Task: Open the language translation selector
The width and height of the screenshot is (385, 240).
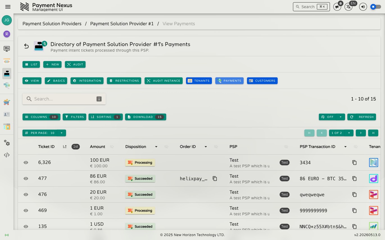Action: [348, 7]
